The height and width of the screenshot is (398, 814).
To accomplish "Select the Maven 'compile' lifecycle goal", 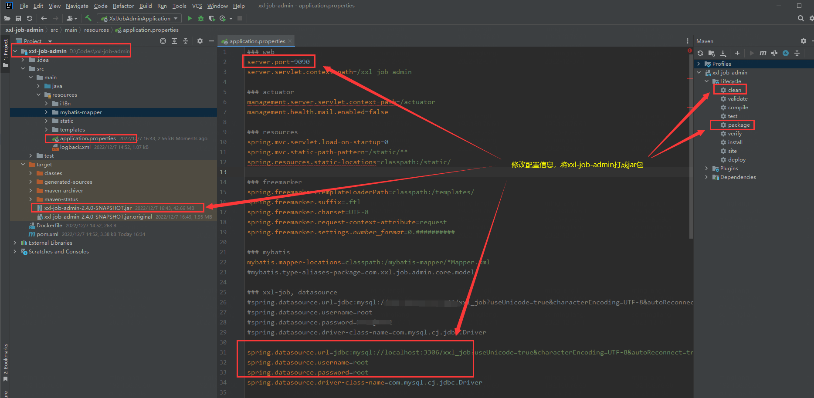I will click(x=738, y=108).
